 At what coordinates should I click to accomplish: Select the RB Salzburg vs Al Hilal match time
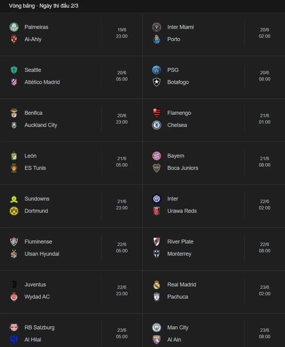coord(122,333)
